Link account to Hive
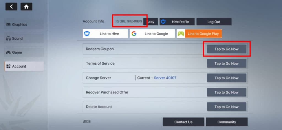Screen dimensions: 282x130 click(105, 34)
